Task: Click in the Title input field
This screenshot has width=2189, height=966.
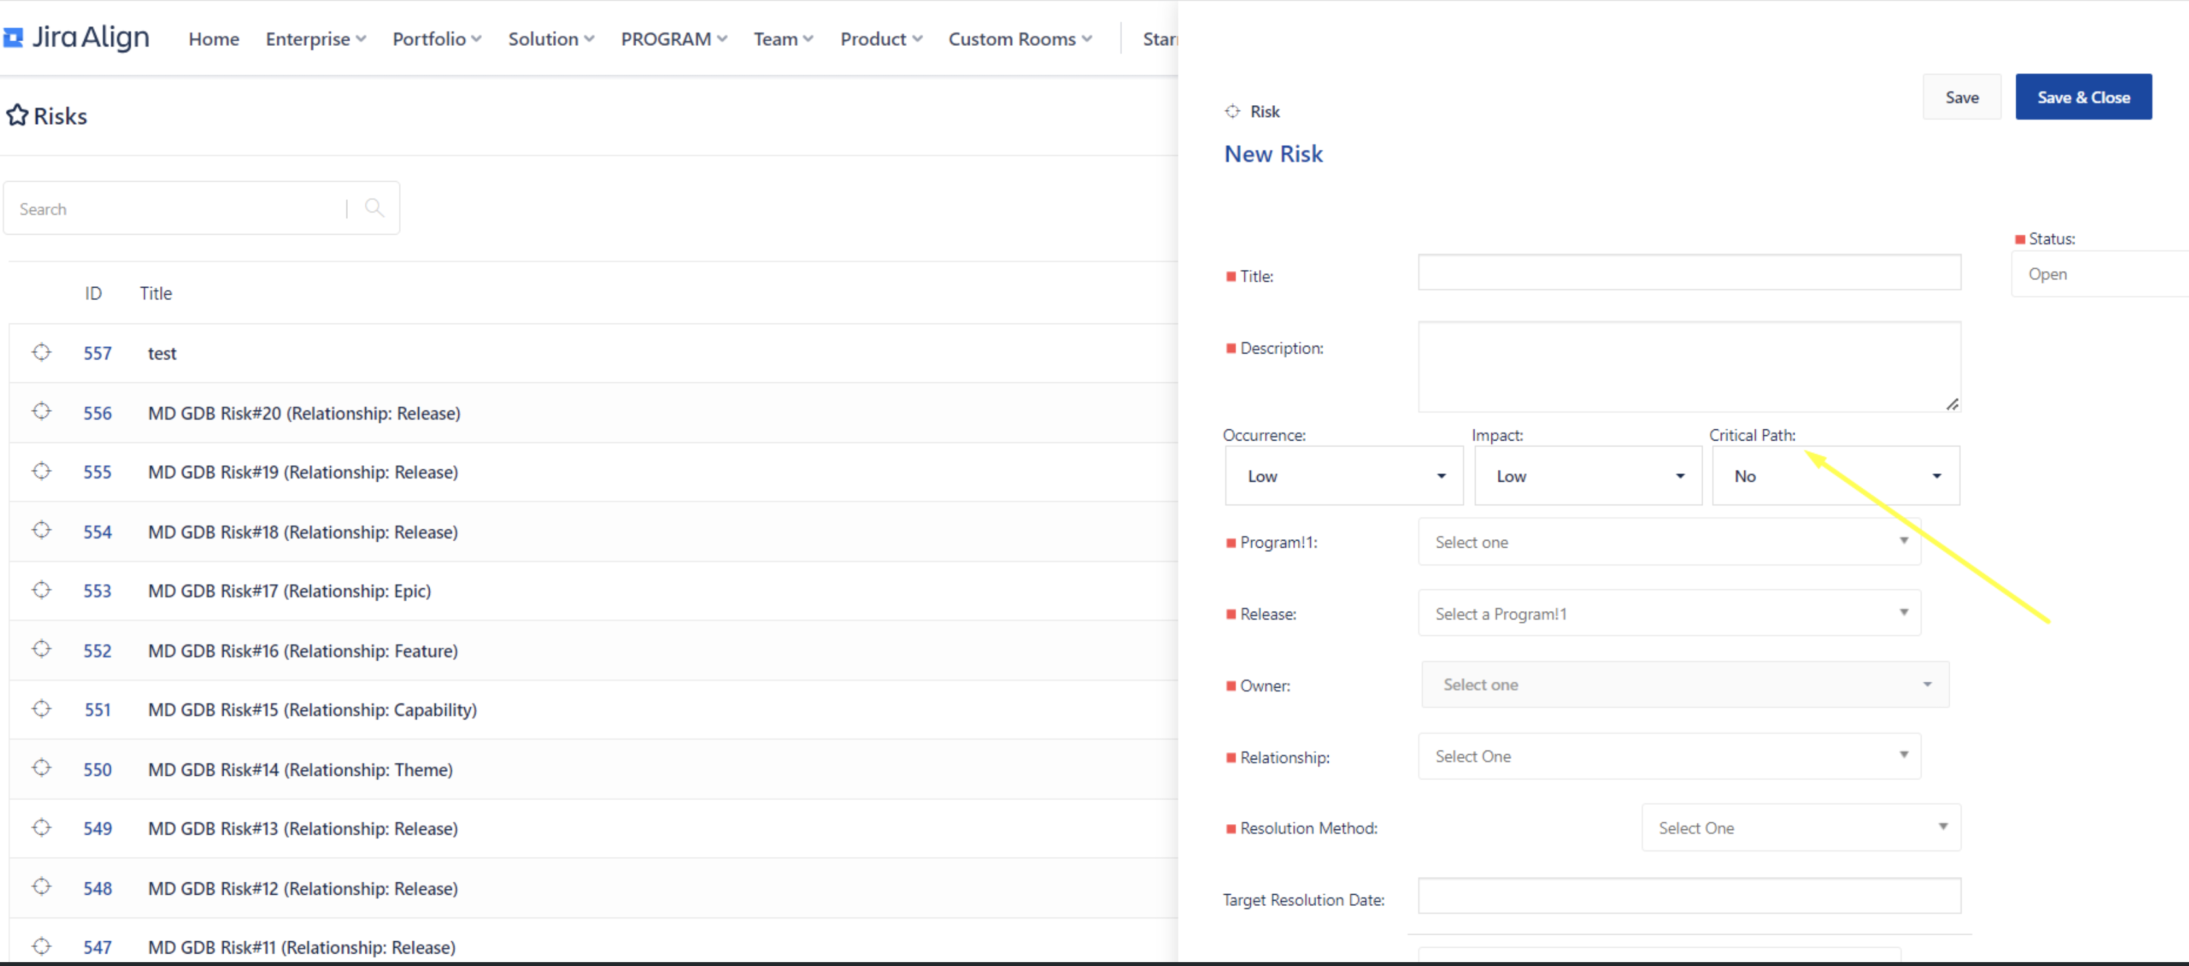Action: tap(1688, 273)
